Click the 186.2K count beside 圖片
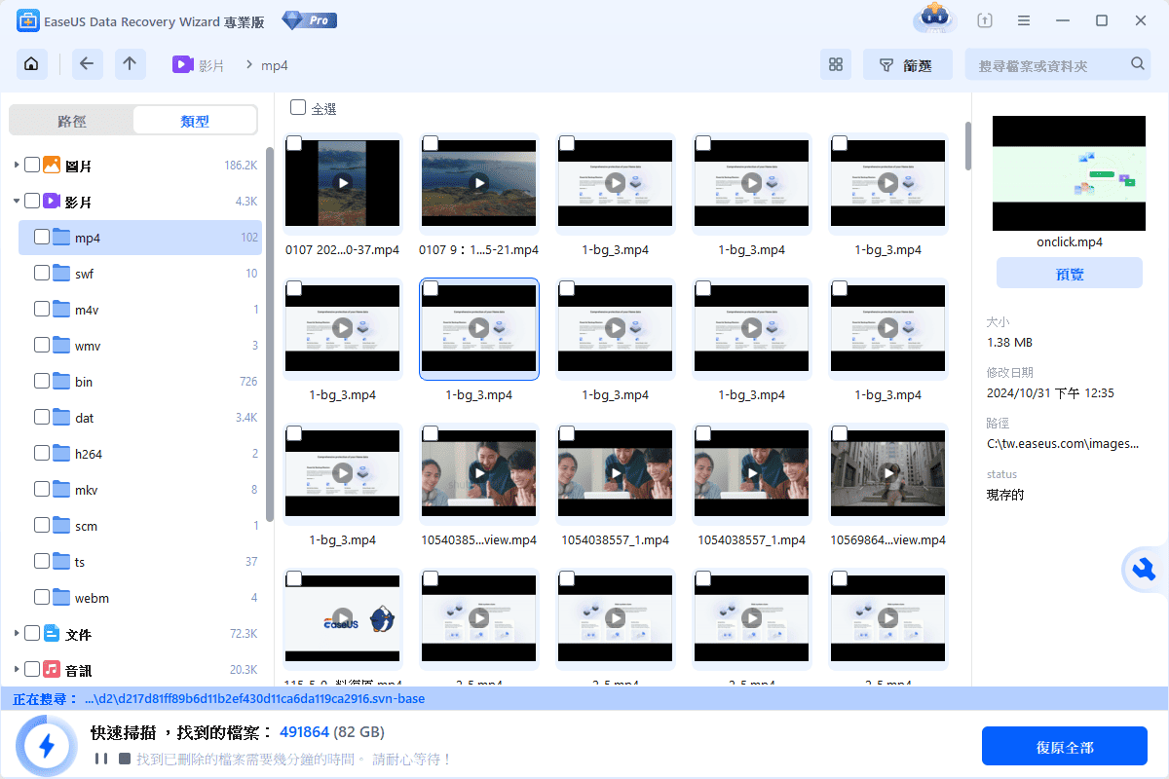Image resolution: width=1169 pixels, height=779 pixels. (241, 166)
